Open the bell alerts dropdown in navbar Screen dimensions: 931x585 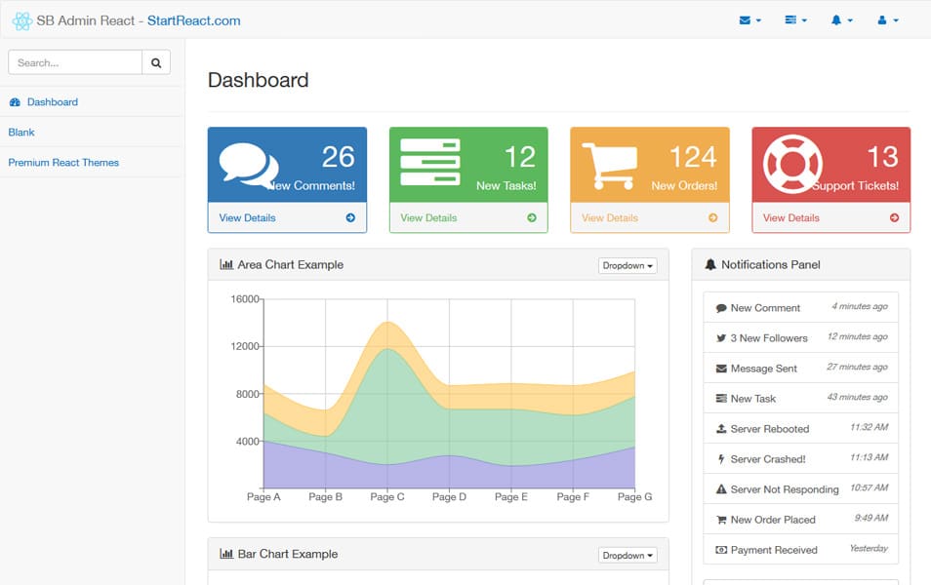point(841,20)
